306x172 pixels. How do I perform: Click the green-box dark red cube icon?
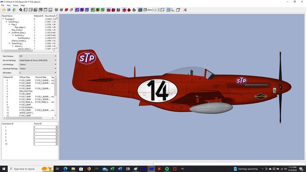[x=98, y=10]
